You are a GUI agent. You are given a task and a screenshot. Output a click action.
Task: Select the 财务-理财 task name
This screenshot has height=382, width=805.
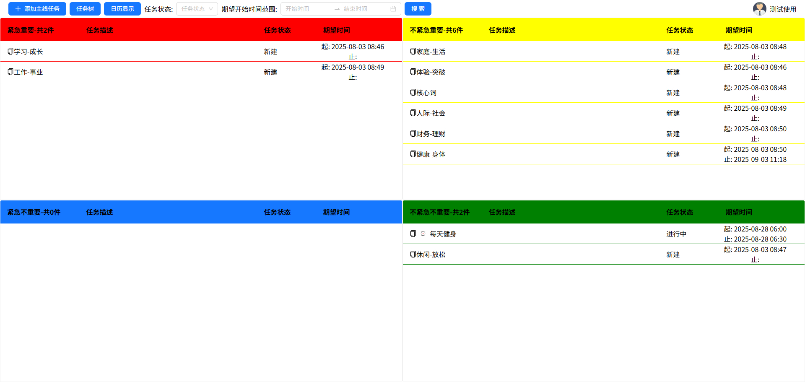coord(431,134)
